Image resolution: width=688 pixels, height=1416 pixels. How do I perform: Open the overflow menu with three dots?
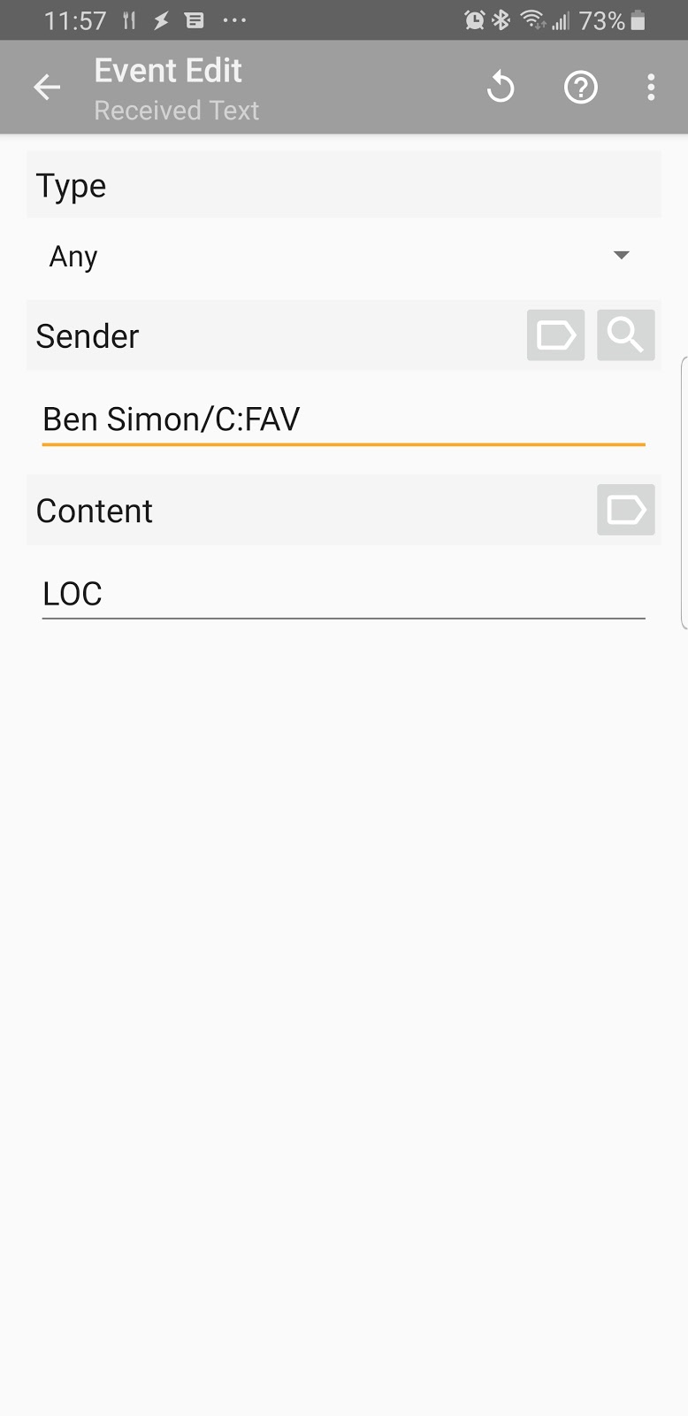pyautogui.click(x=651, y=87)
